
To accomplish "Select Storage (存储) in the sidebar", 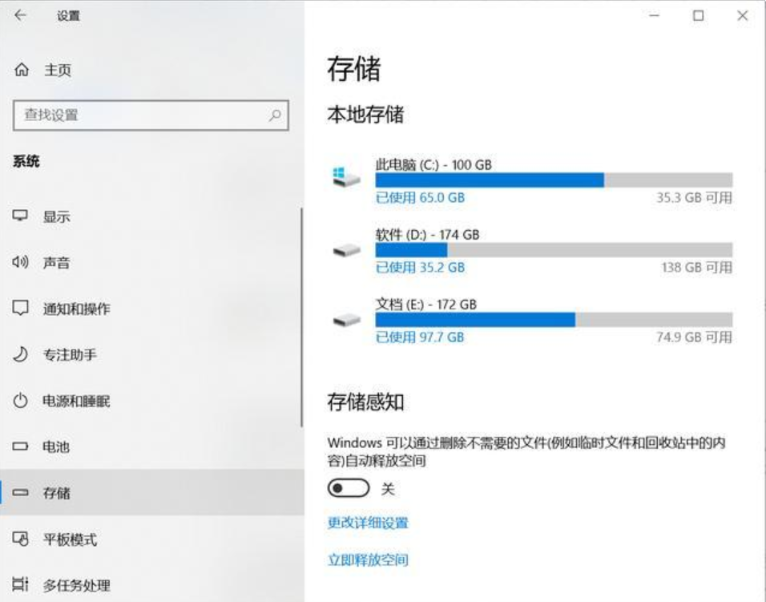I will pos(56,493).
